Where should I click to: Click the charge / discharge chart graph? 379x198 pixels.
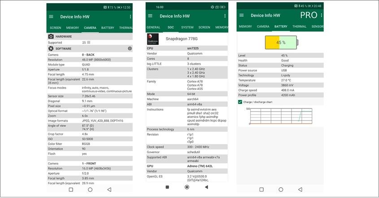pyautogui.click(x=281, y=116)
